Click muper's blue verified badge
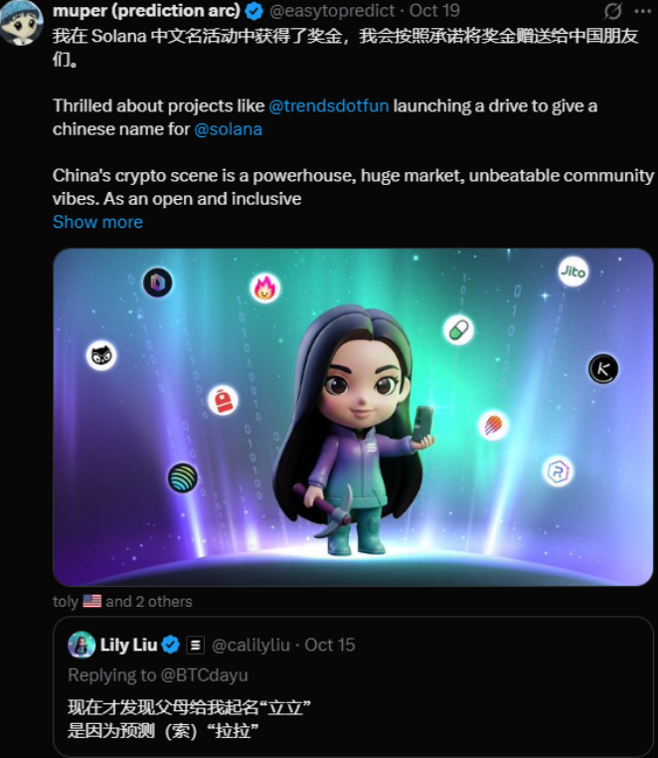The height and width of the screenshot is (758, 658). [x=254, y=12]
